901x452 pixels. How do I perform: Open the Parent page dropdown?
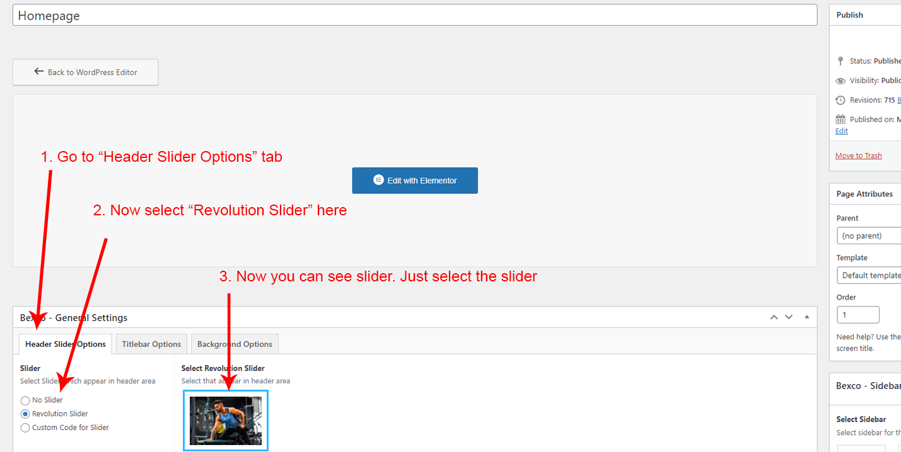[x=869, y=236]
